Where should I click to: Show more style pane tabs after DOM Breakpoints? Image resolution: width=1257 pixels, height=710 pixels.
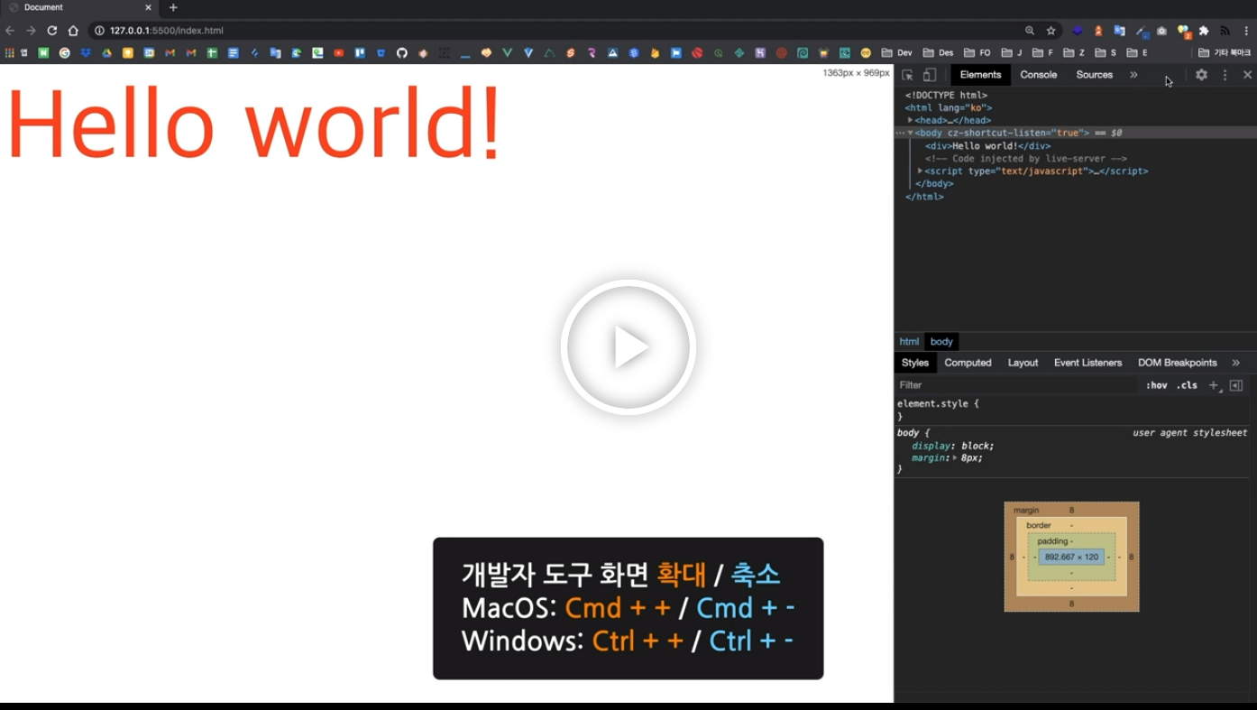pyautogui.click(x=1235, y=363)
